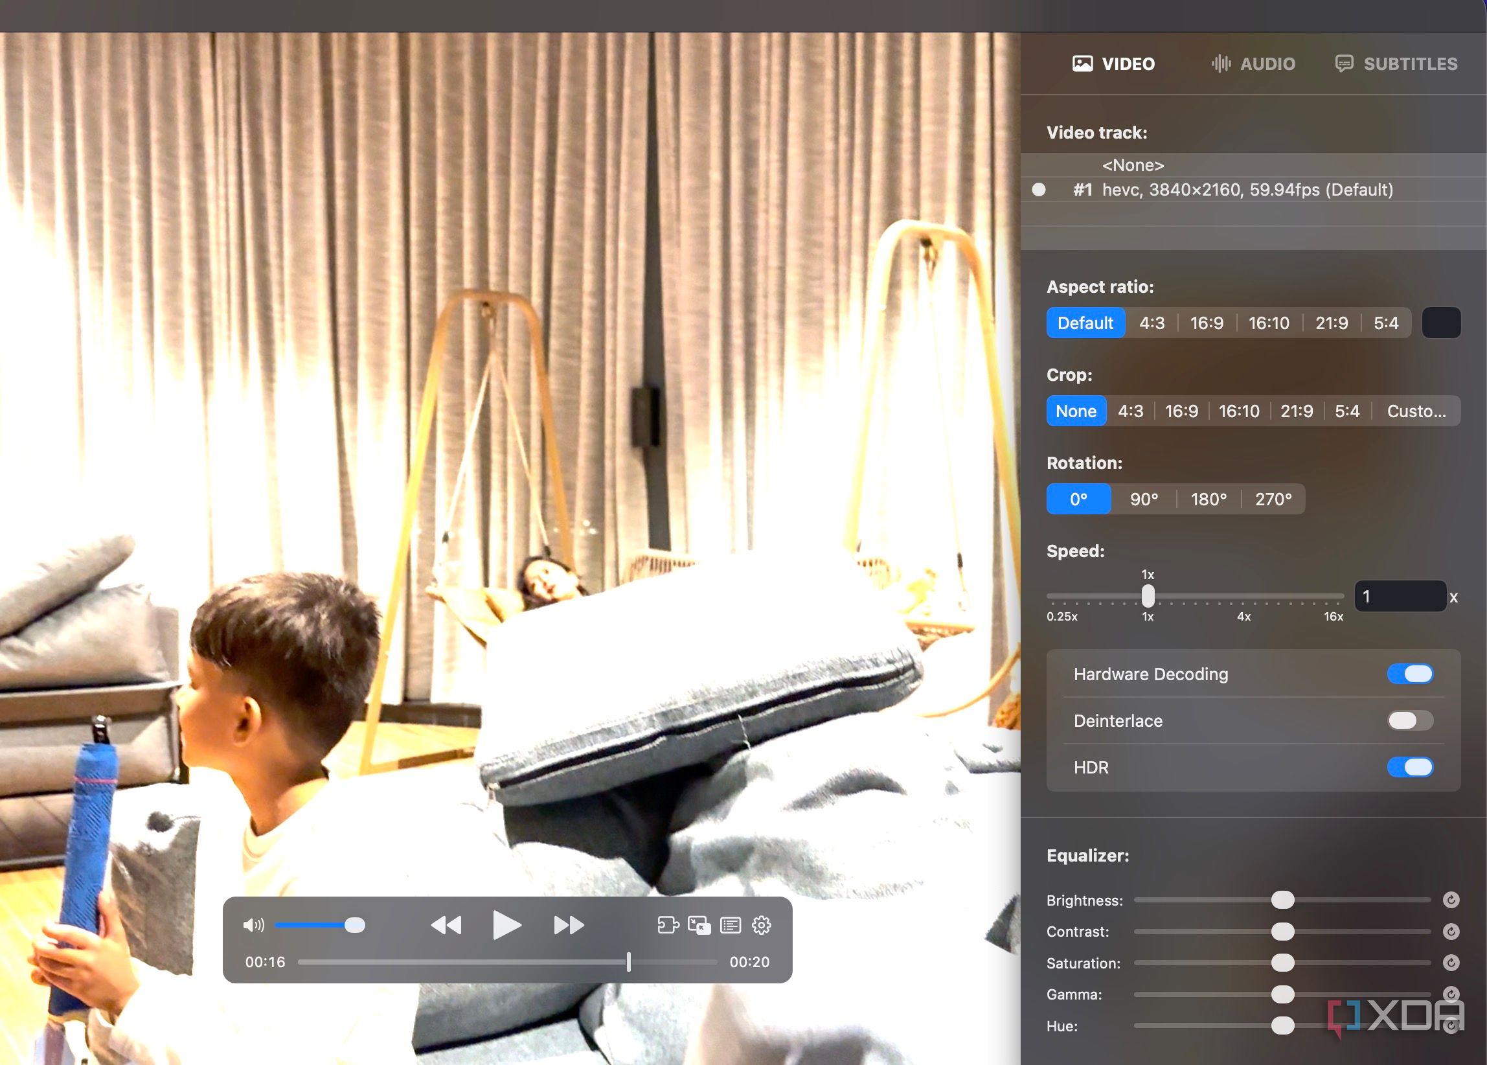Rotate video 180°
The image size is (1487, 1065).
[x=1209, y=499]
